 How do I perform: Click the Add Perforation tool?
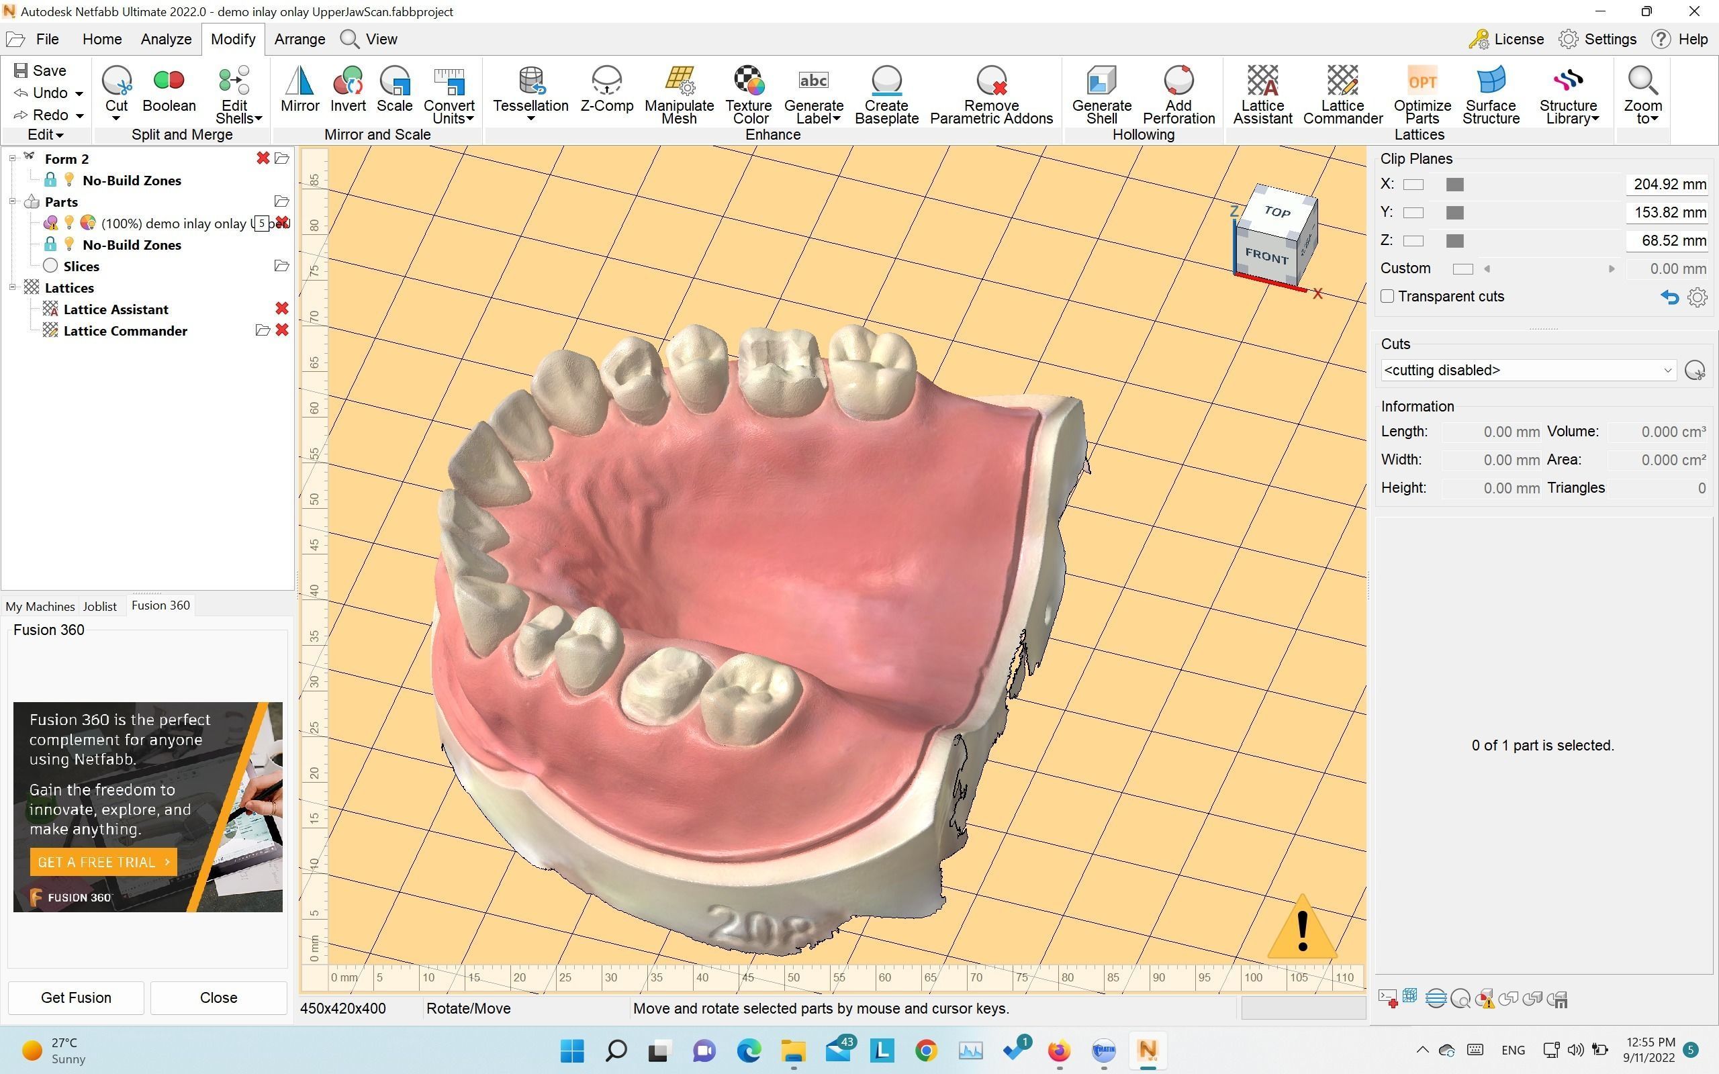coord(1178,95)
